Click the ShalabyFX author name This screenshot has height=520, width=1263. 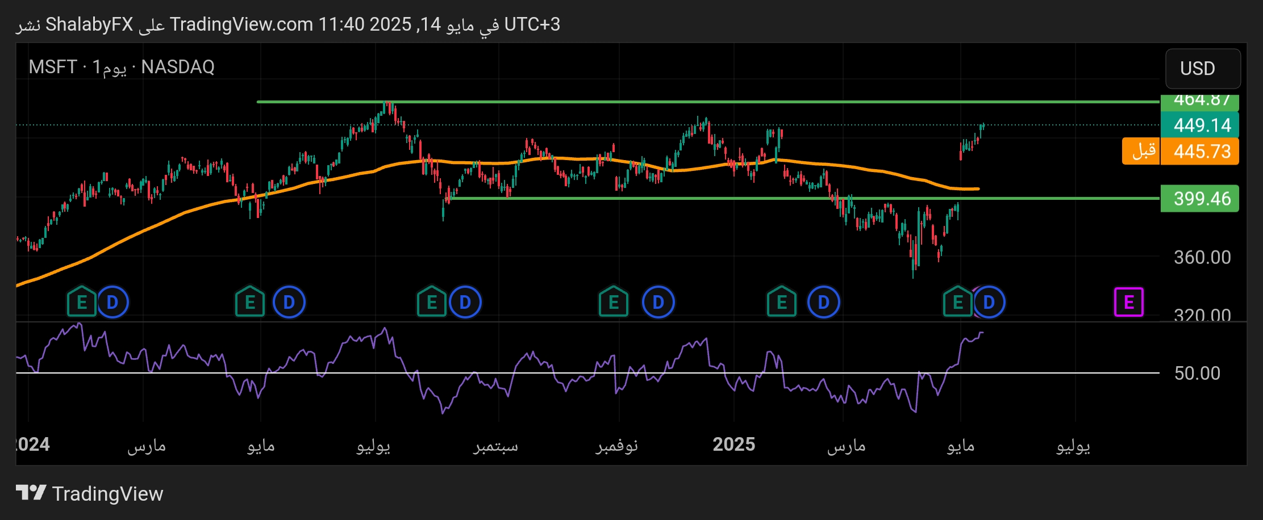(89, 24)
